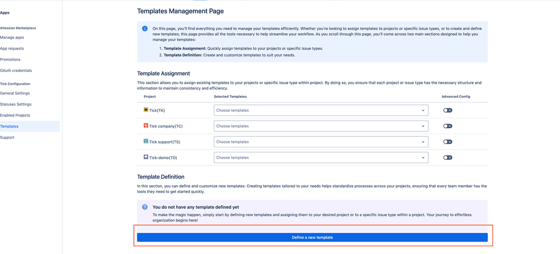Open the Support page in sidebar
560x254 pixels.
point(7,138)
